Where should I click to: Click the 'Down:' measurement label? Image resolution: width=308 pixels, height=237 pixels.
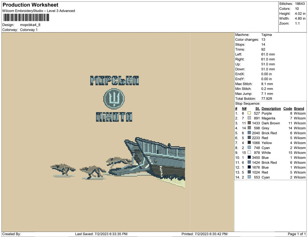click(x=240, y=69)
